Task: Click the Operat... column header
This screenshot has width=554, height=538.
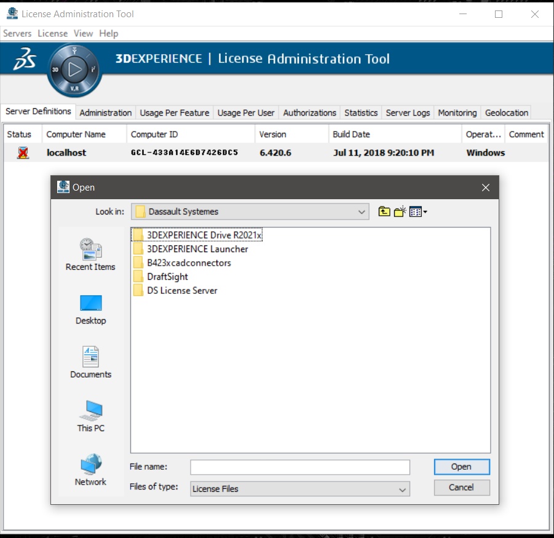Action: coord(483,135)
